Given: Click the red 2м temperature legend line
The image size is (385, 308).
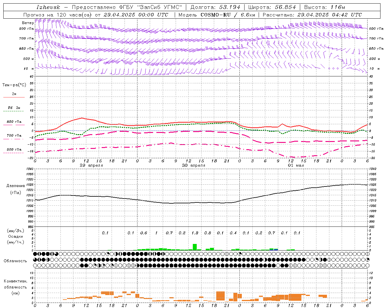Looking at the screenshot, I should coord(14,97).
